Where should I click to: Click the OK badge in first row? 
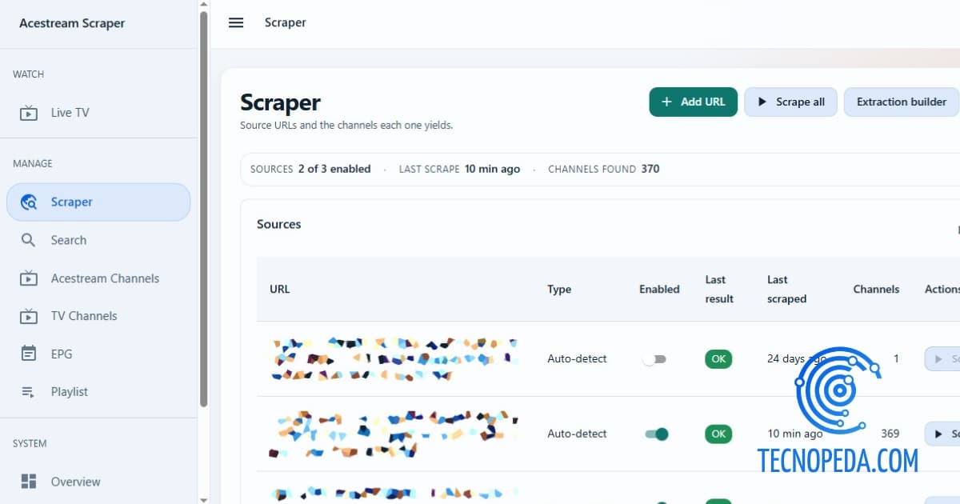[718, 359]
